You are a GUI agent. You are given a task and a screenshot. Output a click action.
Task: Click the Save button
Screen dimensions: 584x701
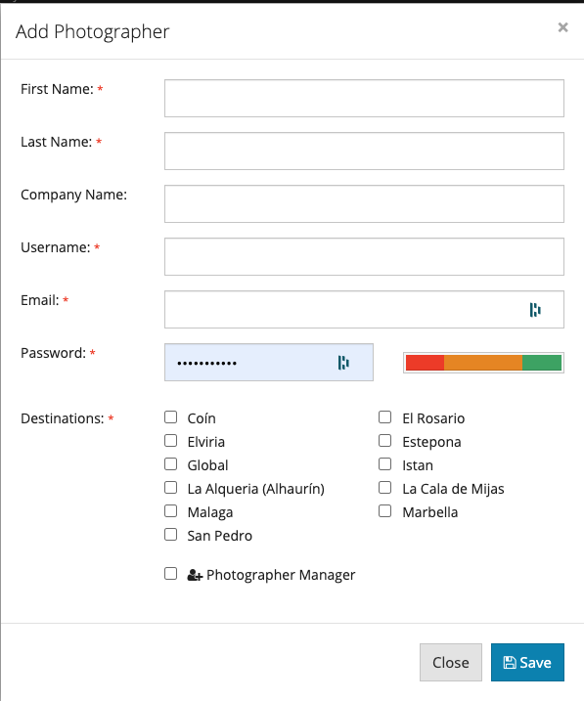[527, 662]
